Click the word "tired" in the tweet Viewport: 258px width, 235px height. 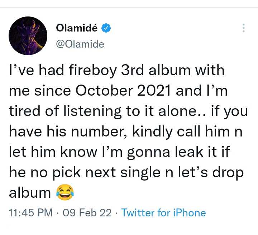pos(24,111)
